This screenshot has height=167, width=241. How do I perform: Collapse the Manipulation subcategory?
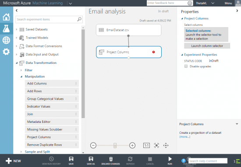coord(21,77)
